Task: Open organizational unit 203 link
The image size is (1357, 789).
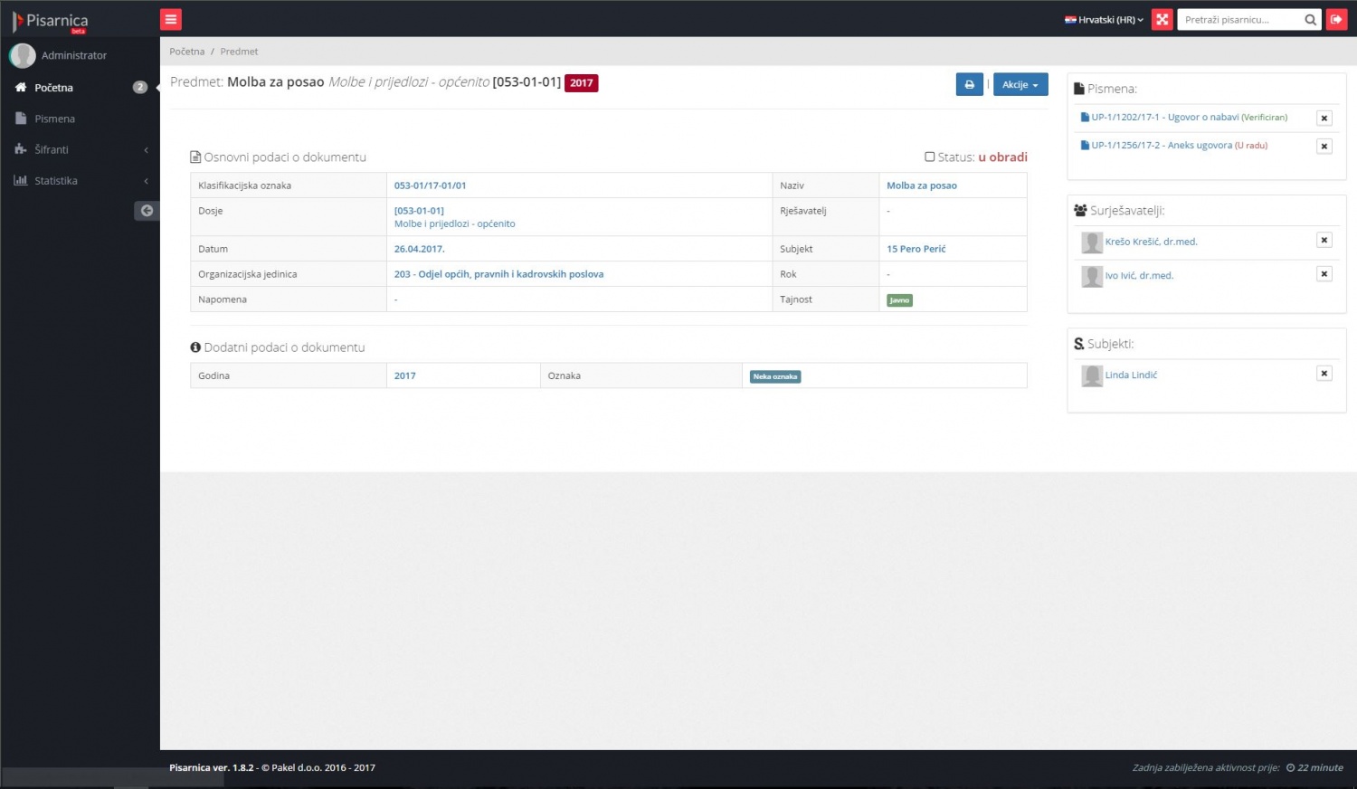Action: [498, 274]
